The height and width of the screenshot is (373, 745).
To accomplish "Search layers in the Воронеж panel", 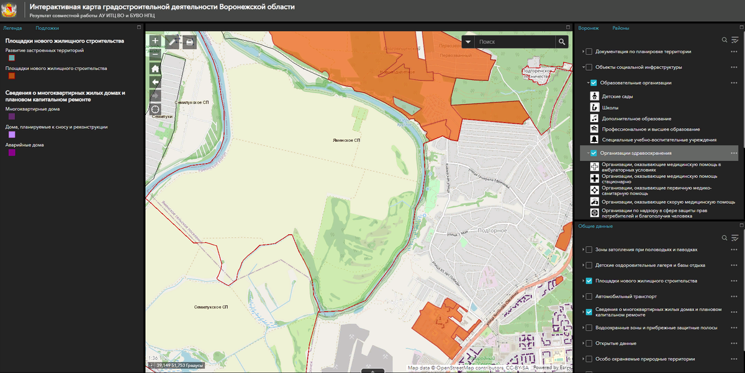I will click(724, 40).
